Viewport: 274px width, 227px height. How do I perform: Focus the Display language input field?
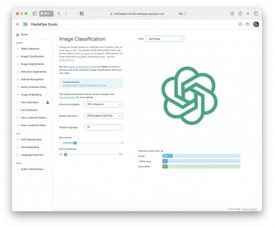[x=104, y=127]
